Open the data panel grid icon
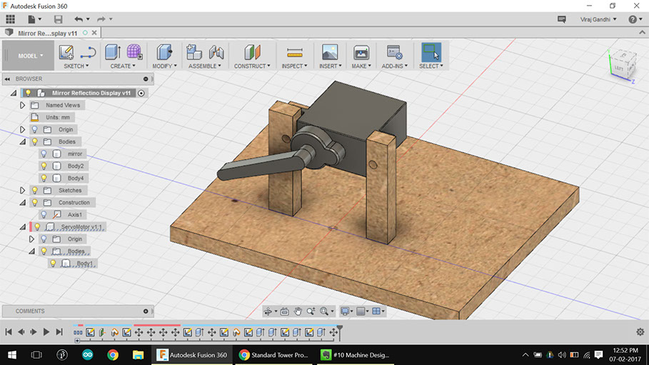This screenshot has height=365, width=649. (x=10, y=19)
